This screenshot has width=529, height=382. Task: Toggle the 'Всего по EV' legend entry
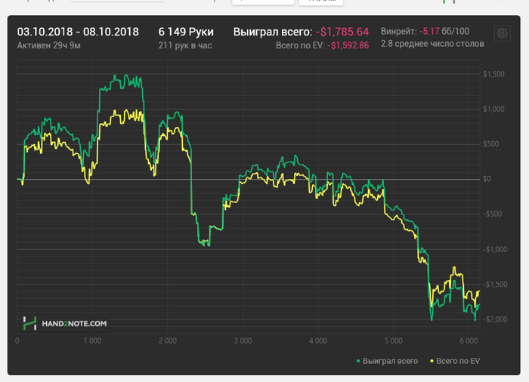click(x=454, y=361)
